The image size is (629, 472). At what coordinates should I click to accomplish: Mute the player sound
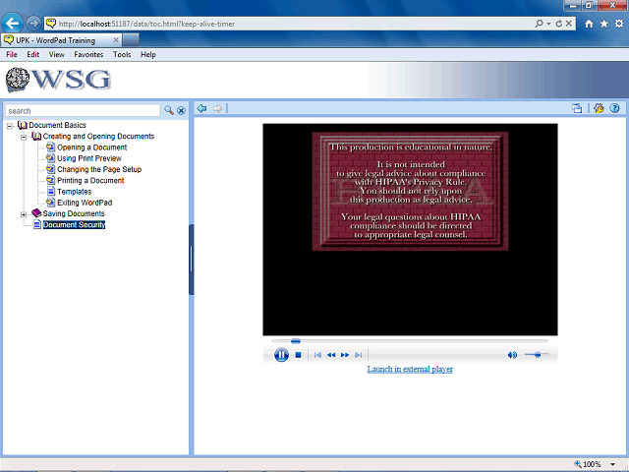pos(512,355)
